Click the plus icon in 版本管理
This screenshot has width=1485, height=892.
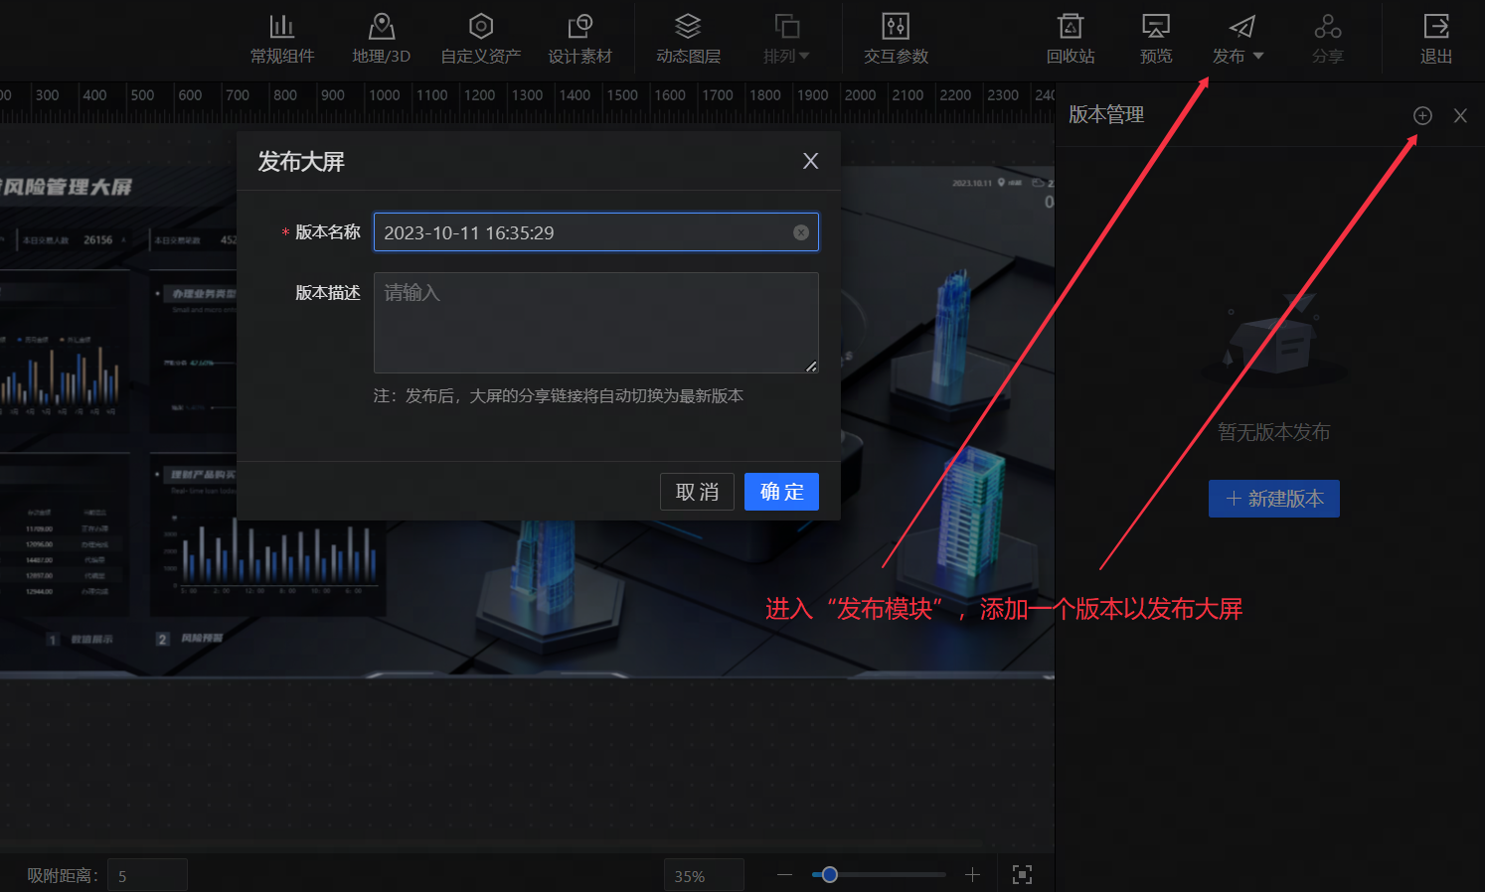(1421, 115)
